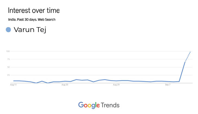Screen dimensions: 198x114
Task: Click the 100 value axis label
Action: click(x=8, y=51)
